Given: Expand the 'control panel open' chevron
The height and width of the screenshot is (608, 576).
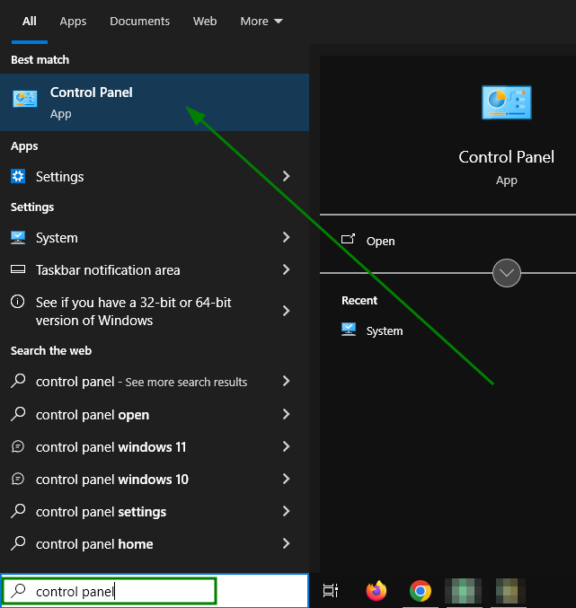Looking at the screenshot, I should coord(287,414).
